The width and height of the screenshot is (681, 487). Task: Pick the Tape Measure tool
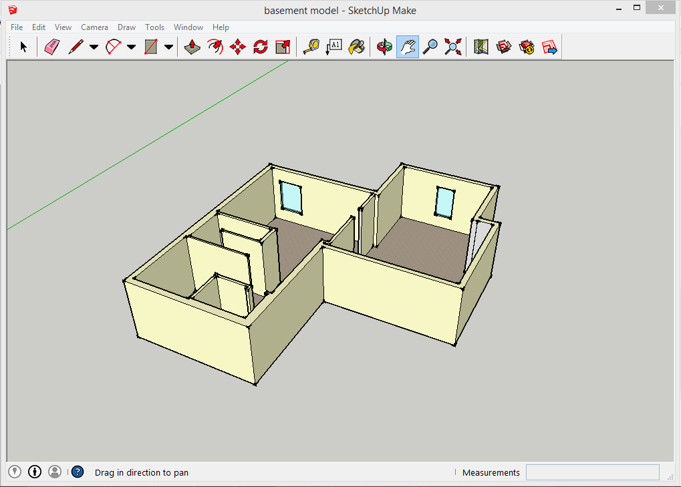310,46
